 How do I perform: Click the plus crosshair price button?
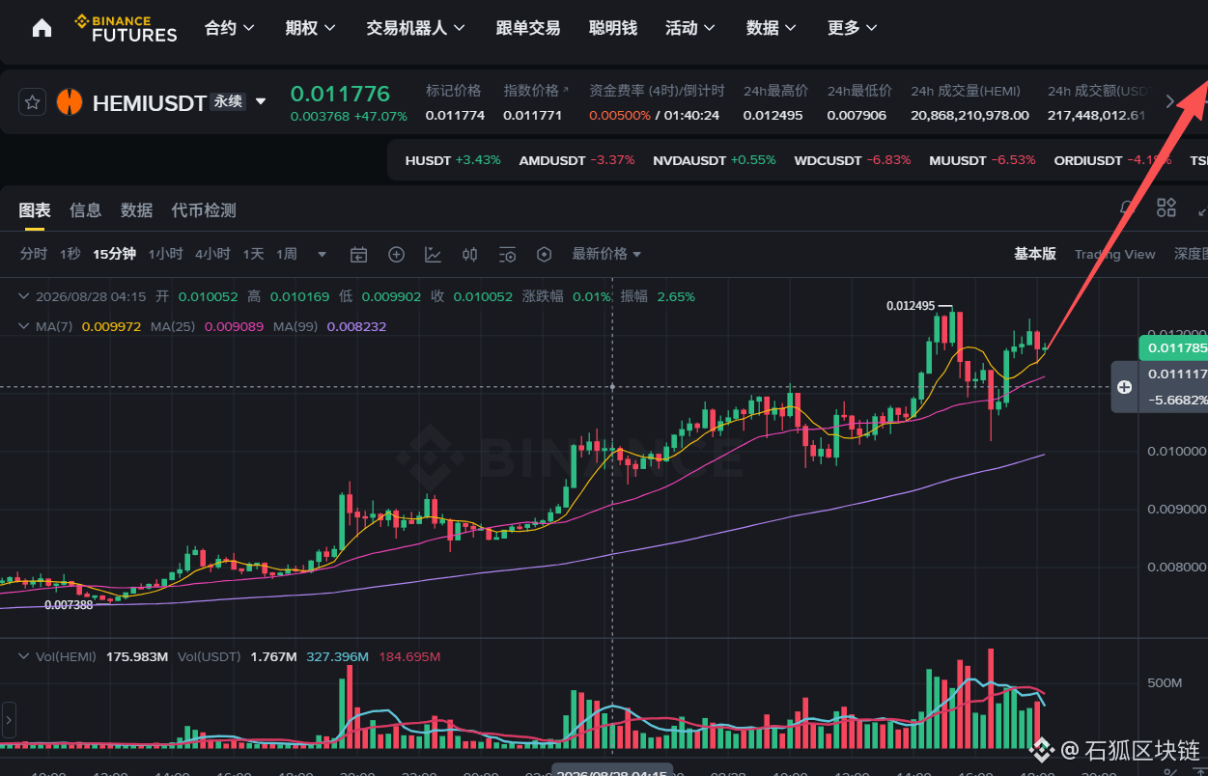coord(1124,387)
